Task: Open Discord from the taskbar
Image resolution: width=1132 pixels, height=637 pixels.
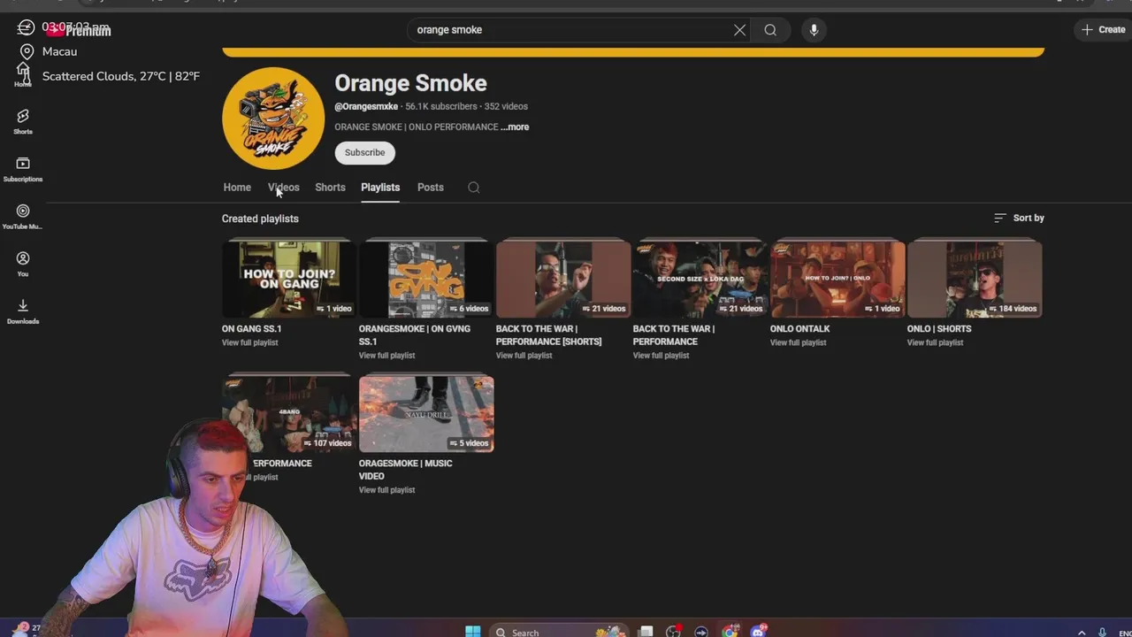Action: (x=759, y=632)
